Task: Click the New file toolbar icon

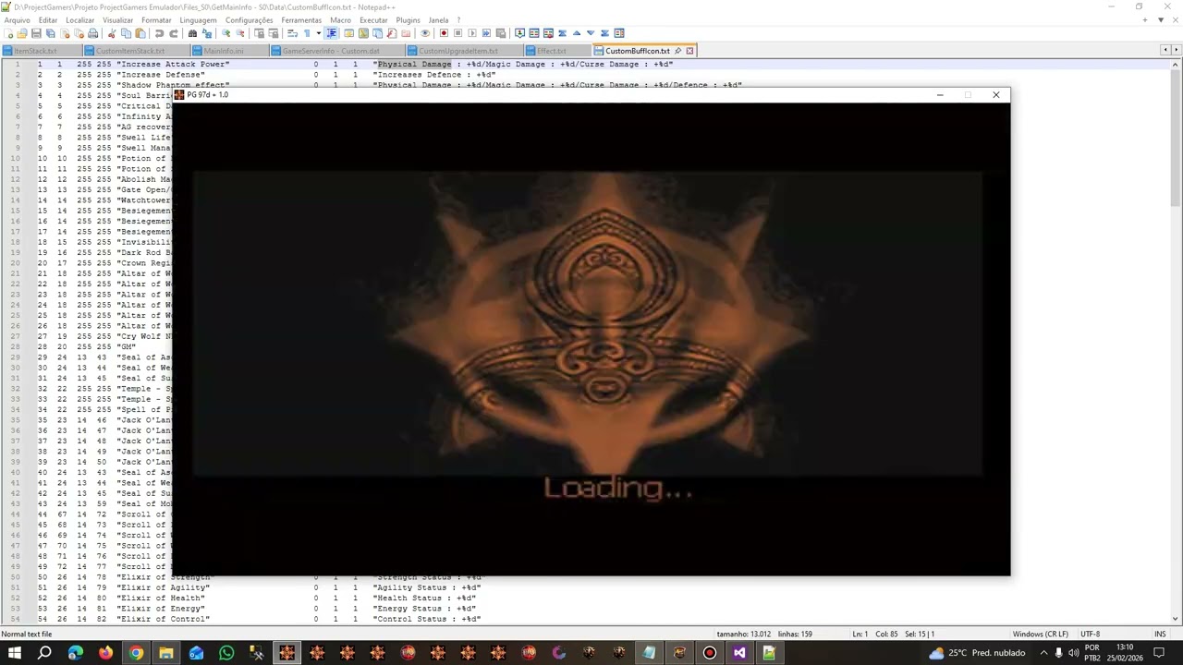Action: (8, 34)
